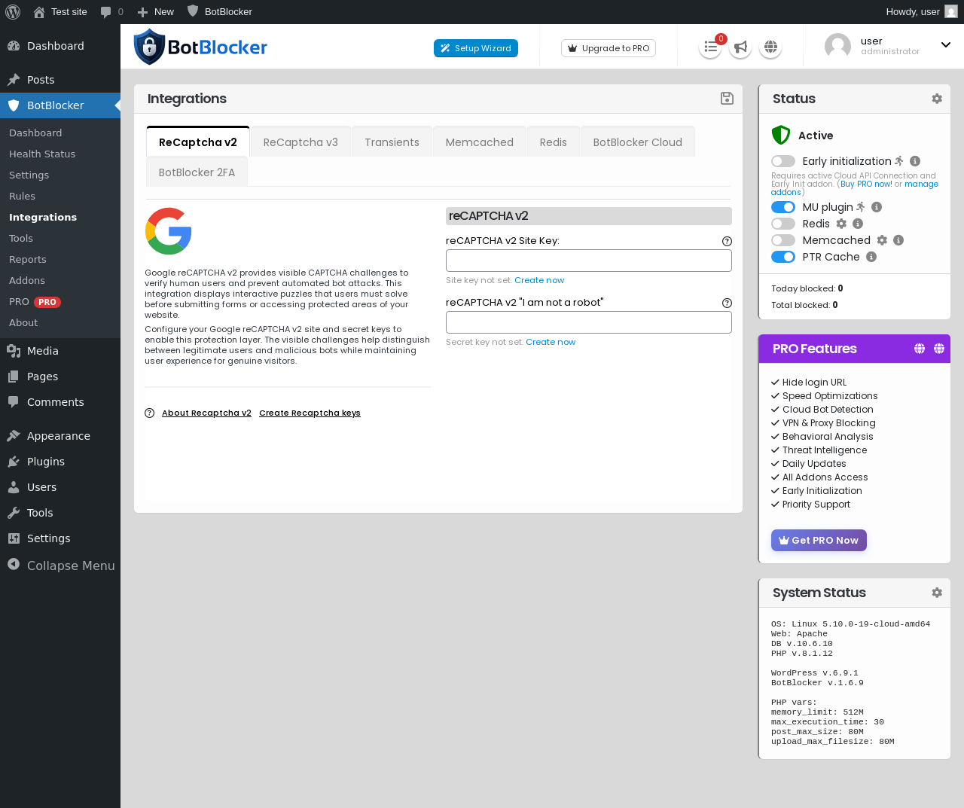Viewport: 964px width, 808px height.
Task: Go to Reports in BotBlocker submenu
Action: click(28, 259)
